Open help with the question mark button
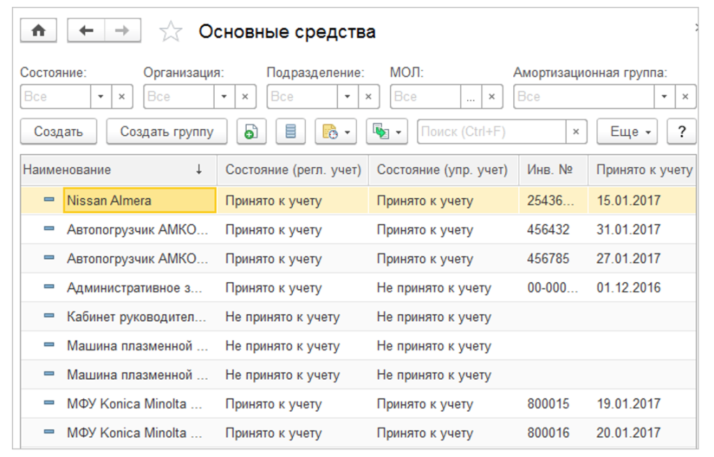Viewport: 714px width, 457px height. coord(681,132)
